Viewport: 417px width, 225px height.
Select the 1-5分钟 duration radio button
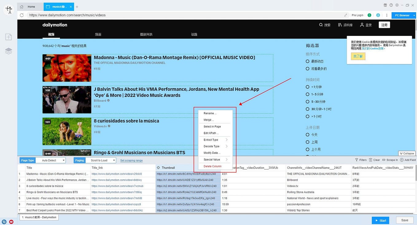307,94
